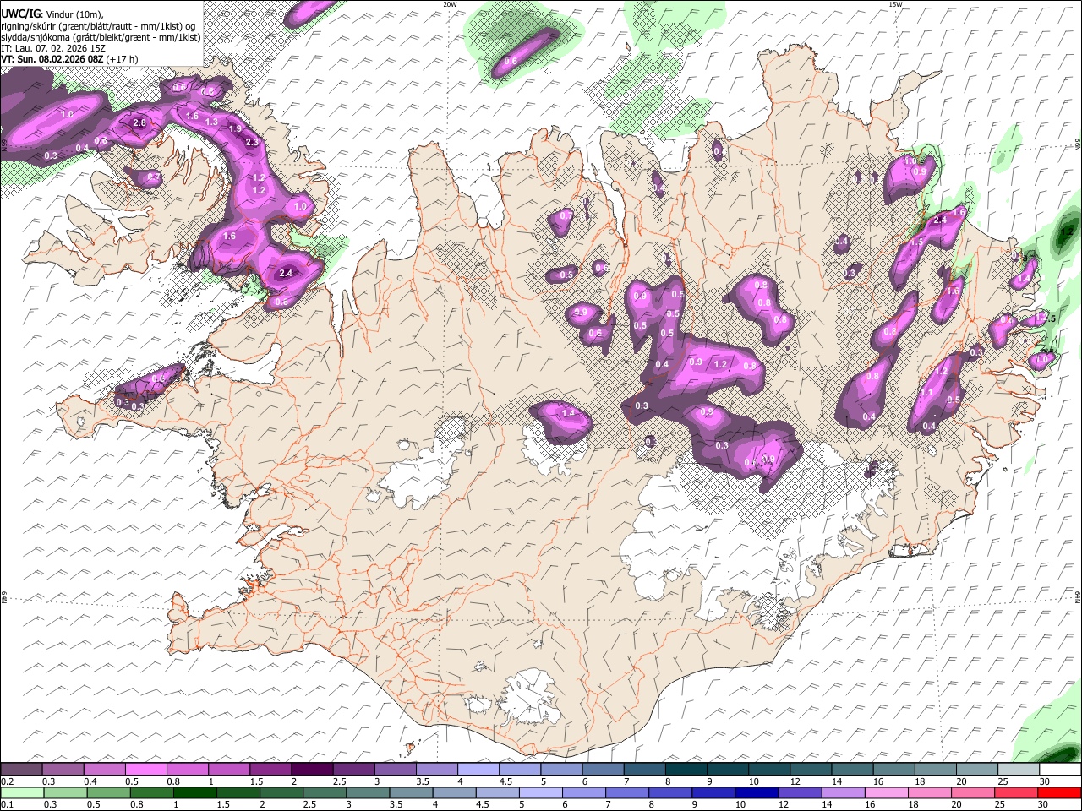Select the 'slydda/snjókoma' legend description line
The image size is (1082, 811).
pos(101,37)
